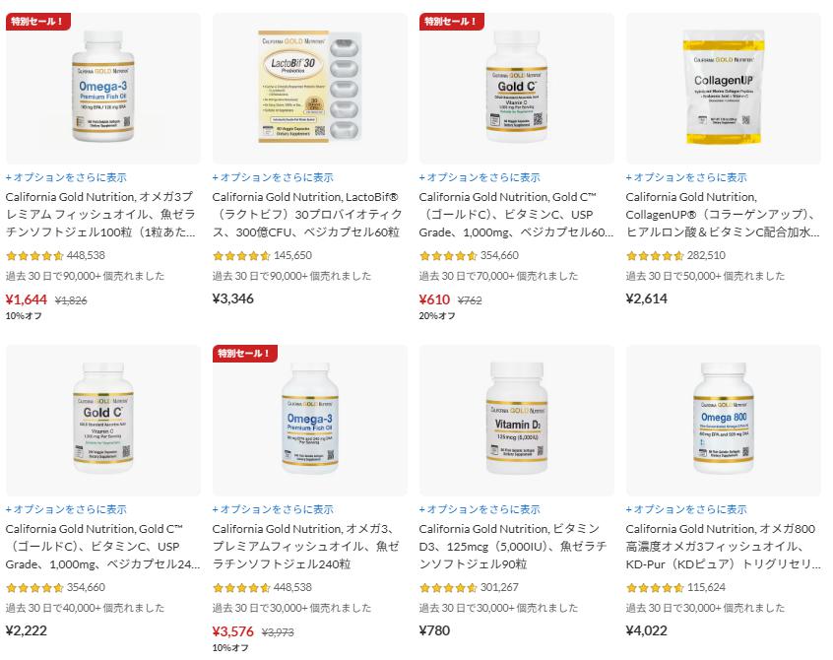The width and height of the screenshot is (833, 660).
Task: Open the Omega 800 fish oil title link
Action: pos(723,547)
